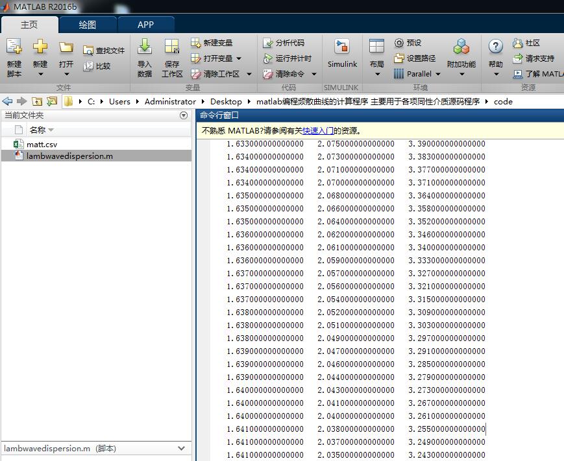Click the Find Files (查找文件) icon
This screenshot has width=564, height=461.
pos(88,51)
